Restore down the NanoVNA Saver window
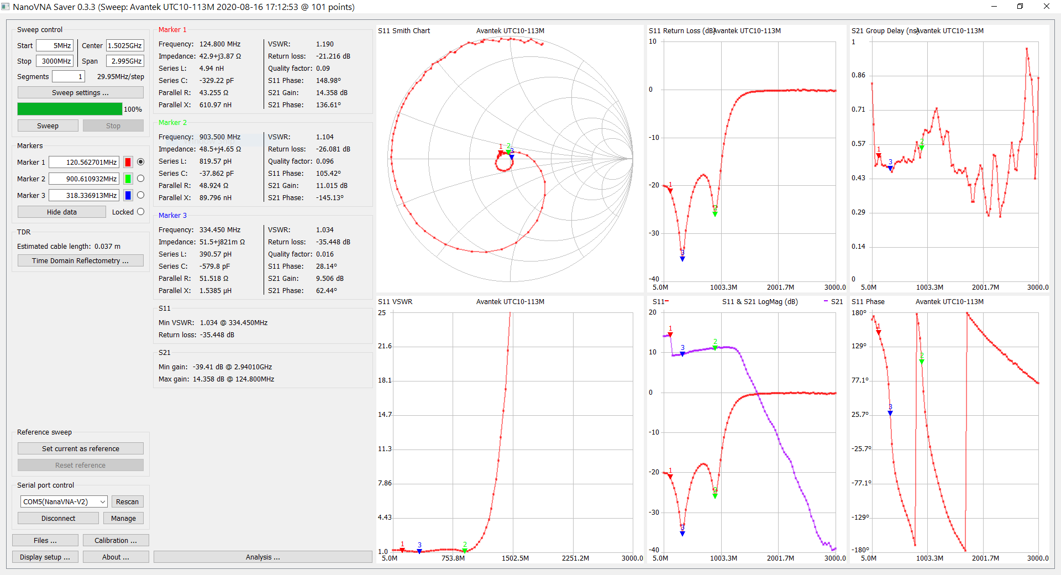Screen dimensions: 1061x575 tap(1020, 7)
